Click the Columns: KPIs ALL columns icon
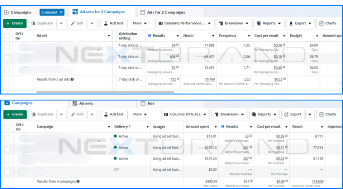Viewport: 343px width, 189px height. 166,114
